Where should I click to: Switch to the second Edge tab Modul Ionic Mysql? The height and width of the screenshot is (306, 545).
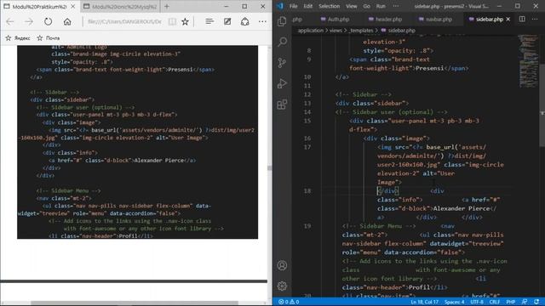point(121,6)
